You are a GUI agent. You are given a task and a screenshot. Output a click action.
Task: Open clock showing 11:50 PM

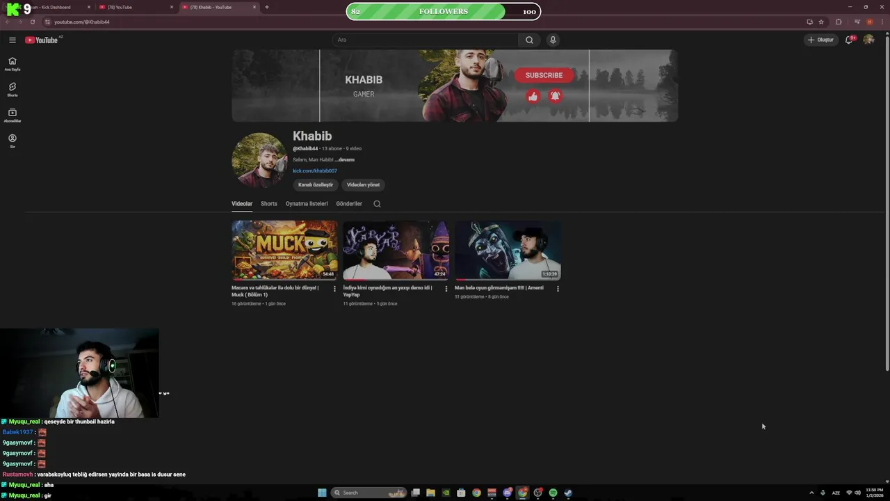click(875, 493)
